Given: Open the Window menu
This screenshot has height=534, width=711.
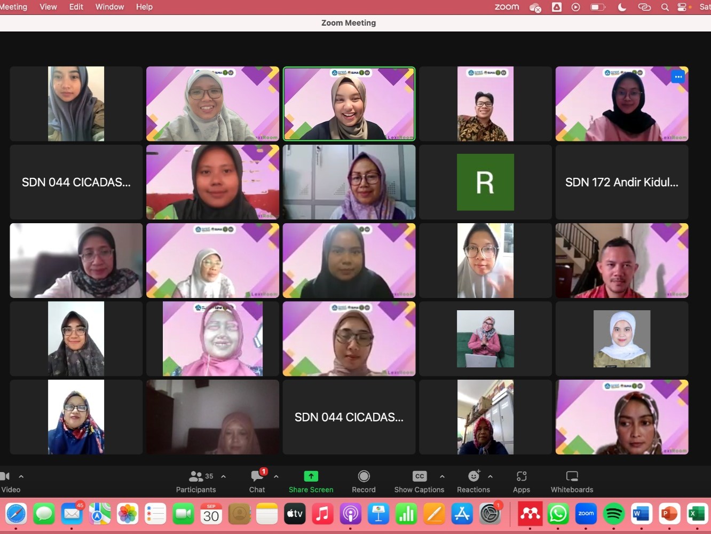Looking at the screenshot, I should [x=109, y=7].
